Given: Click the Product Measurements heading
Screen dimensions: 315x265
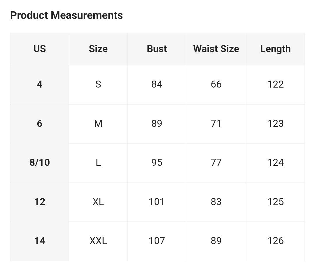Looking at the screenshot, I should pyautogui.click(x=66, y=15).
